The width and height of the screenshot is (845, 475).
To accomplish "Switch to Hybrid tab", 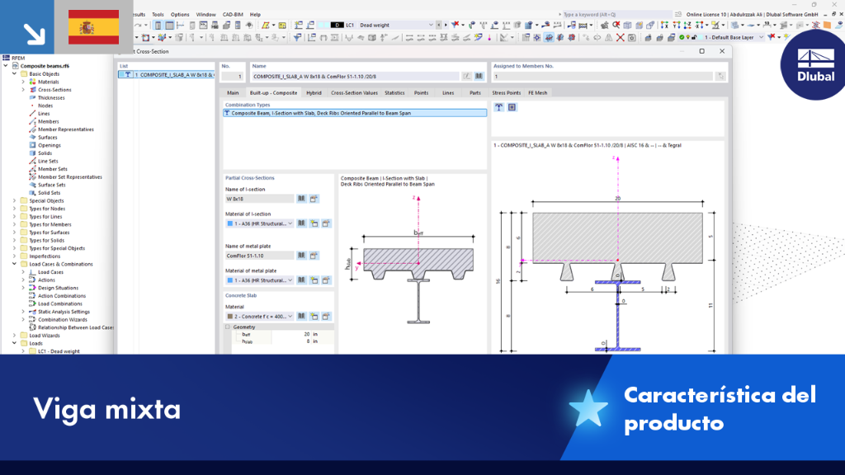I will click(314, 92).
